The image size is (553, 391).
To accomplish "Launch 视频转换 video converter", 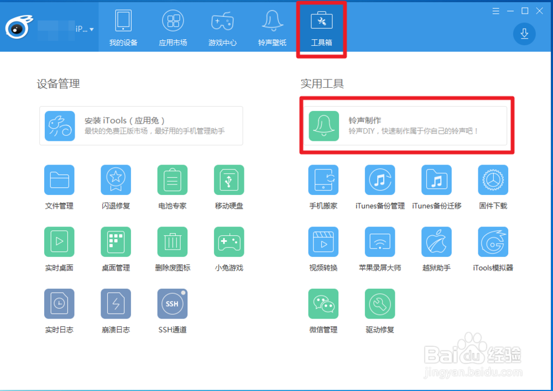I will point(324,242).
